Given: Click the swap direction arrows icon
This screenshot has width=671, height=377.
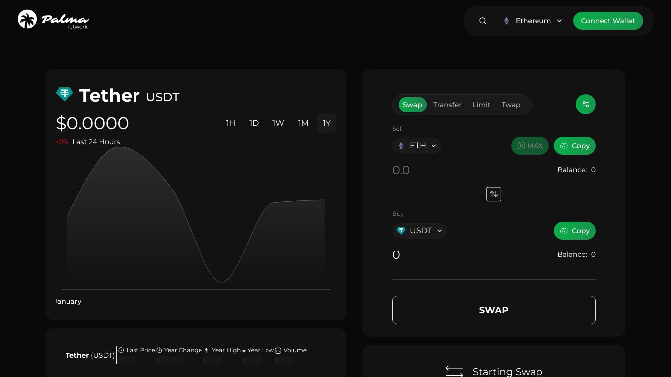Looking at the screenshot, I should coord(494,194).
